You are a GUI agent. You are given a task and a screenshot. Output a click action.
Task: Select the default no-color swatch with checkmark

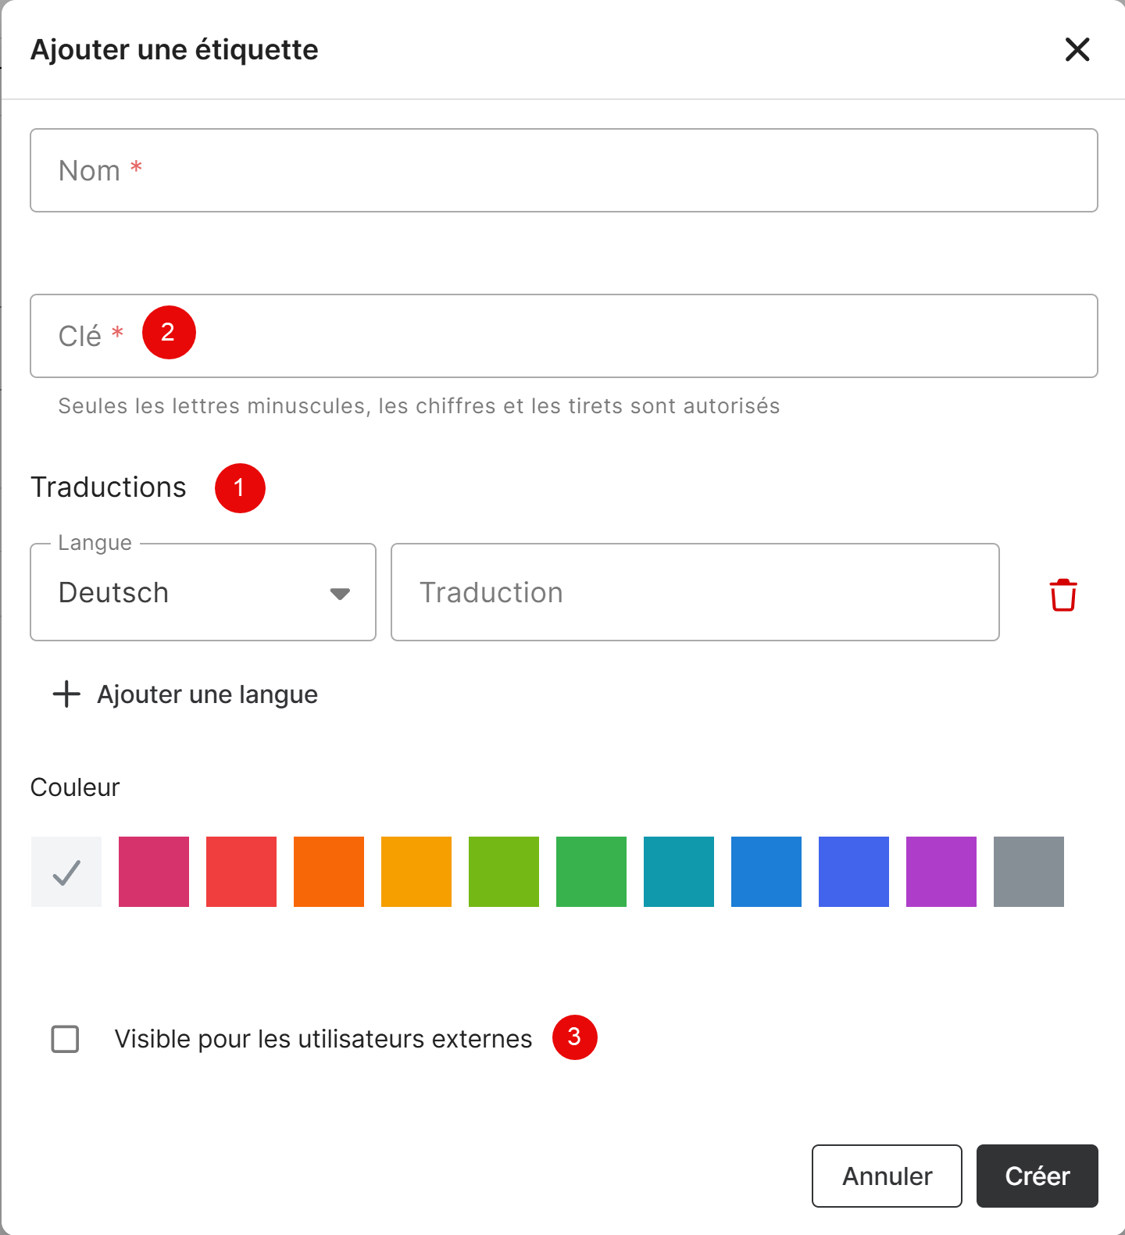point(66,872)
